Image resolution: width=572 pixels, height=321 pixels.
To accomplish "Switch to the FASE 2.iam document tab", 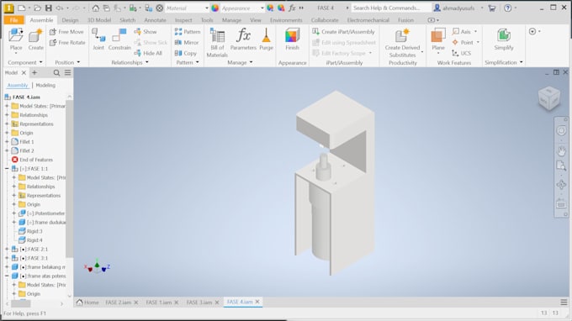I will pos(118,303).
